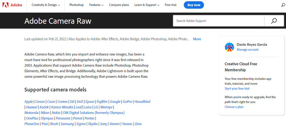
Task: Open the Contax camera models link
Action: (x=63, y=102)
